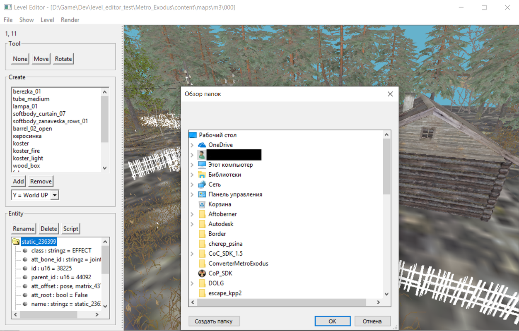Click the bullet icon beside 'parent_id : u16 = 44092'
The width and height of the screenshot is (519, 331).
(25, 277)
